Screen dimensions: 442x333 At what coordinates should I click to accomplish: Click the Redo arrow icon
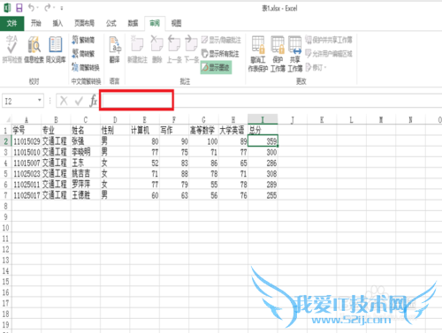[x=47, y=8]
